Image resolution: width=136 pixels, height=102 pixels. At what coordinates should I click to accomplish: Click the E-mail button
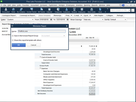76,15
